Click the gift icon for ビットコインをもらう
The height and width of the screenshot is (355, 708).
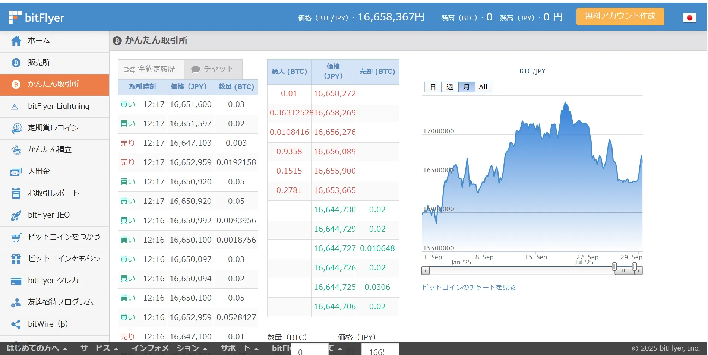16,259
